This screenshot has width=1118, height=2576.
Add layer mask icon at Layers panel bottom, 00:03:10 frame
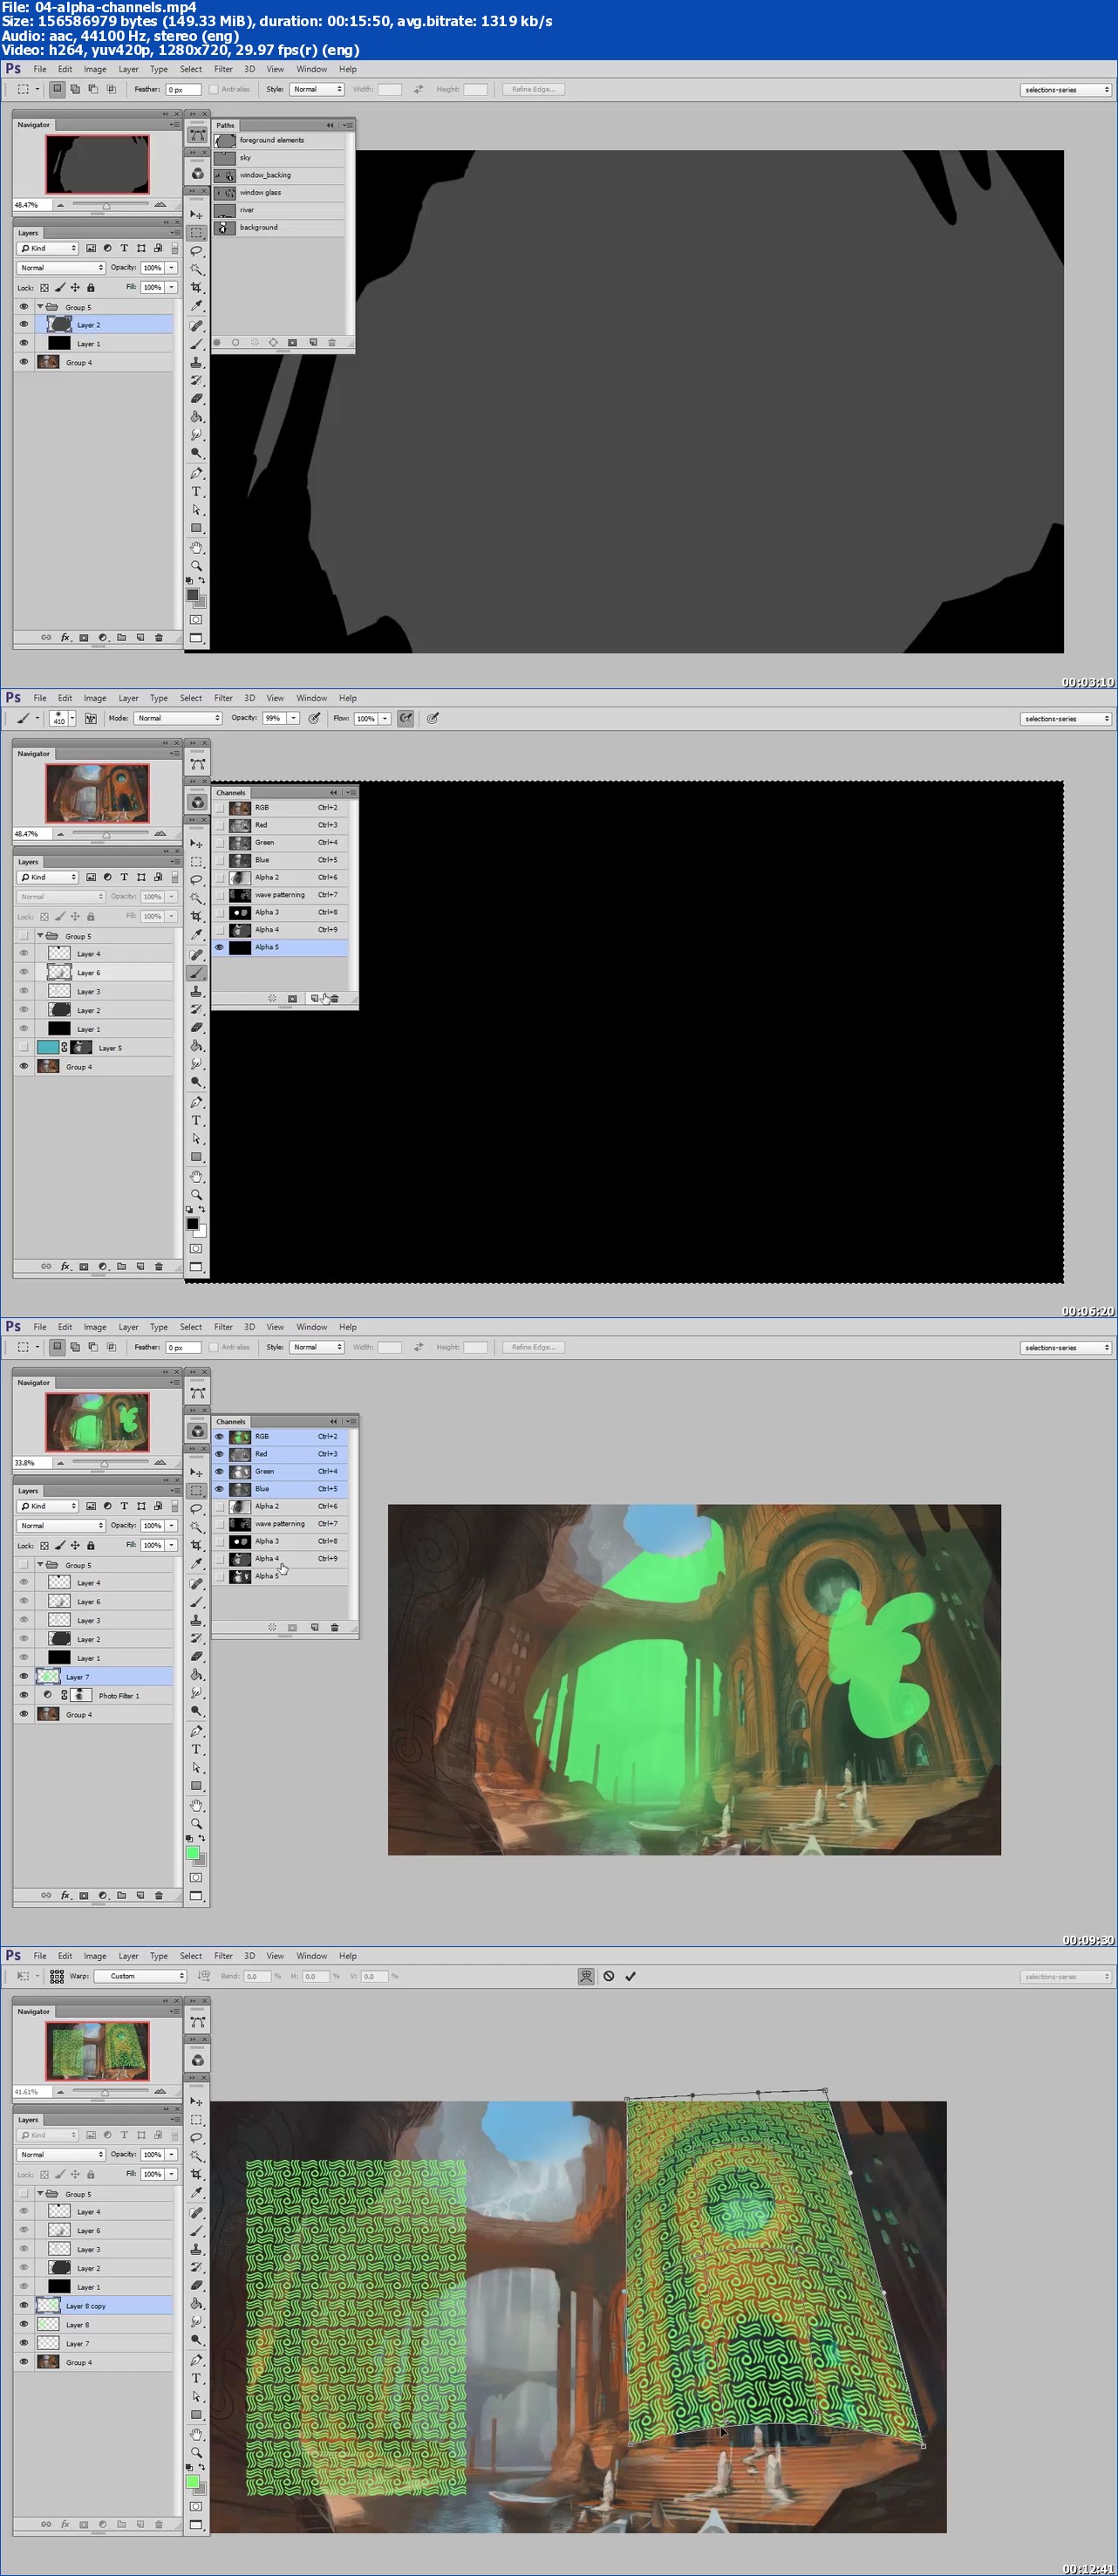point(84,637)
